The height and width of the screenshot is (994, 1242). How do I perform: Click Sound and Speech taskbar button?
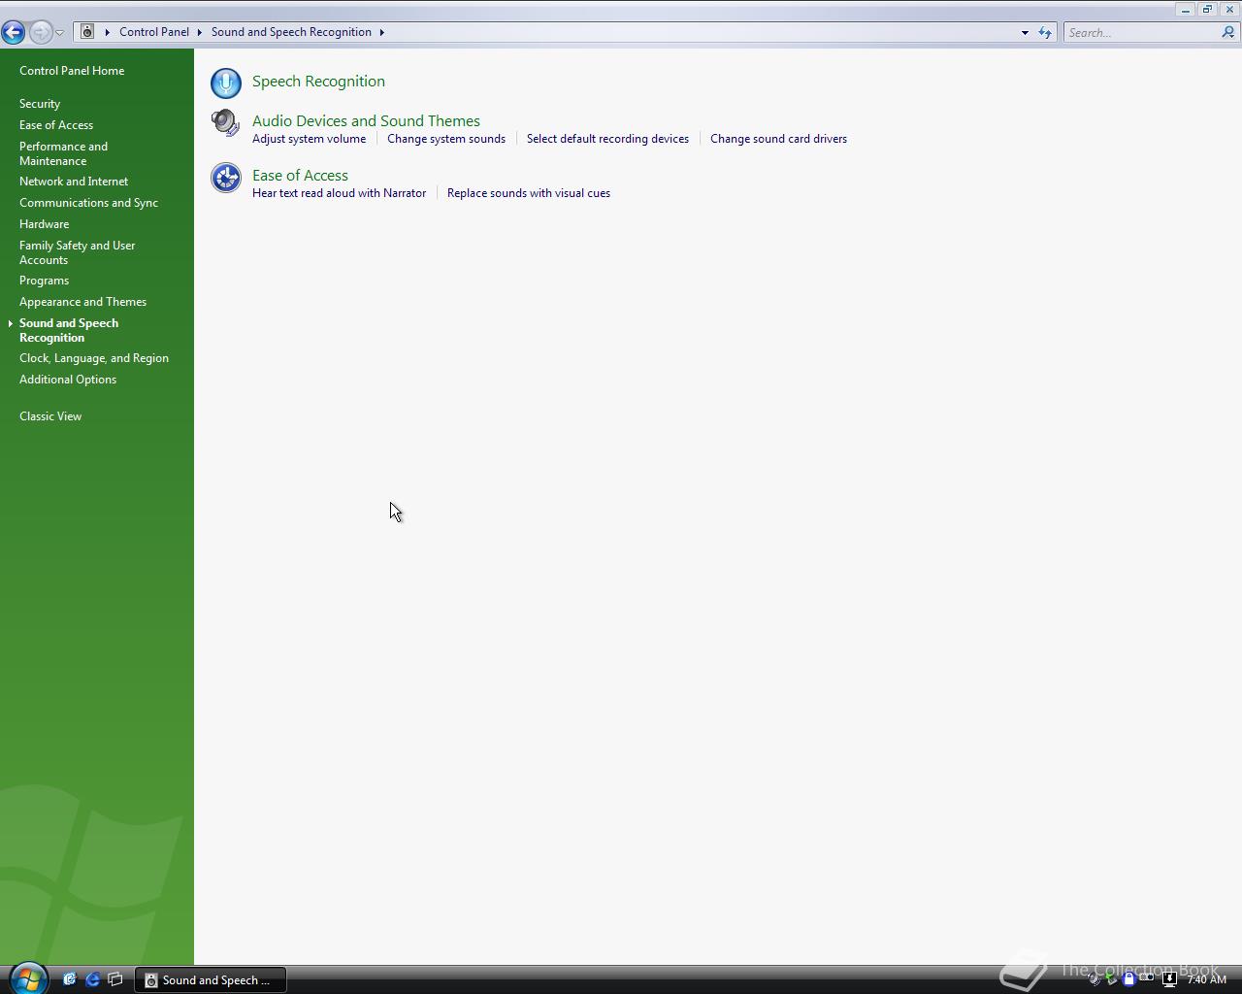pos(210,980)
